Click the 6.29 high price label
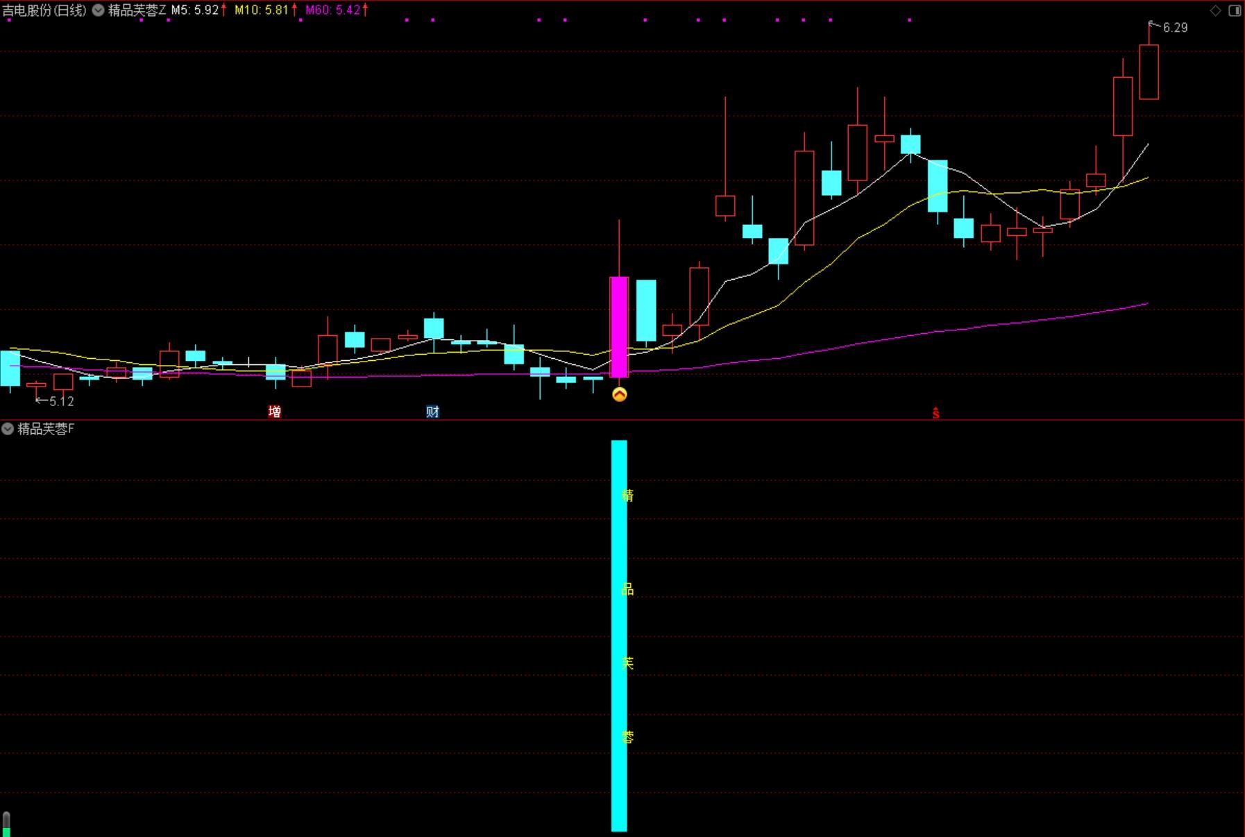The image size is (1245, 837). [x=1175, y=28]
